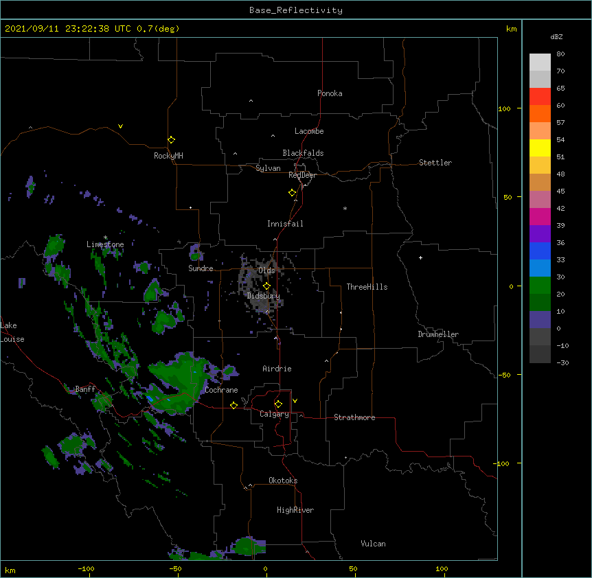Click the yellow marker south of Cochrane
Image resolution: width=592 pixels, height=578 pixels.
click(x=234, y=405)
